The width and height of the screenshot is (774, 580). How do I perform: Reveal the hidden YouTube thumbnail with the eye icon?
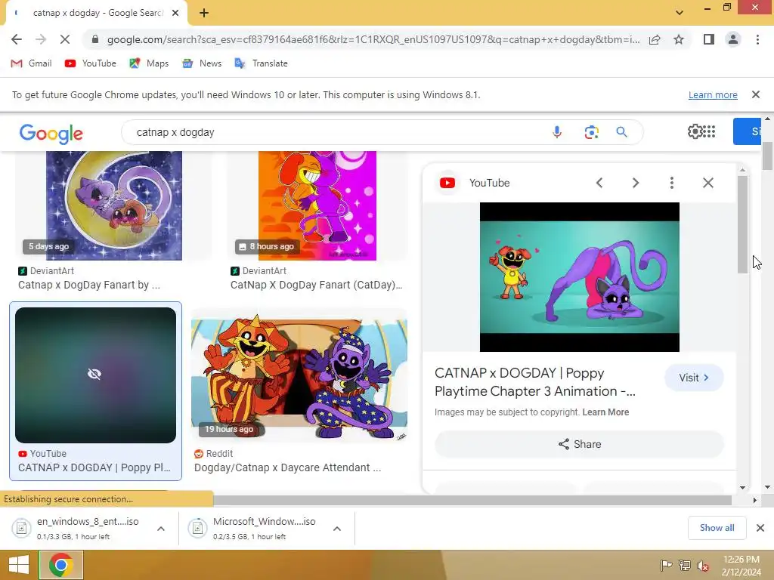coord(94,375)
